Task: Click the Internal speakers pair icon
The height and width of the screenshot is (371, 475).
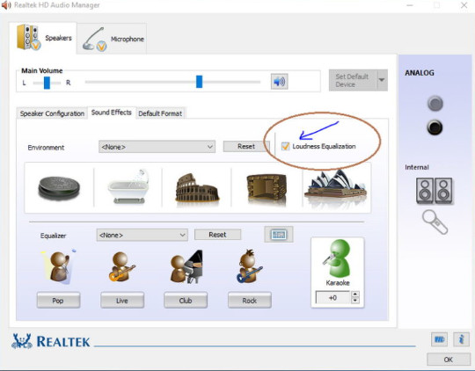Action: [x=435, y=191]
